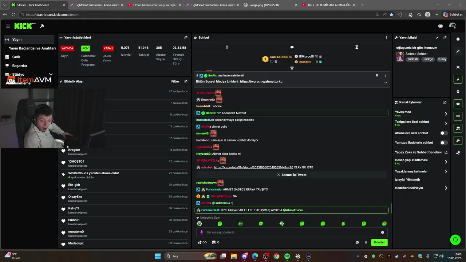This screenshot has height=262, width=466.
Task: Toggle Abonelere özel sohbet switch
Action: pos(444,133)
